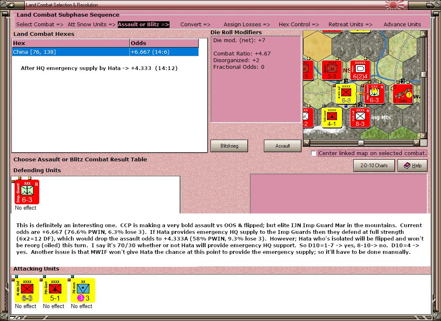Click the map's horizontal scrollbar thumb

click(x=361, y=143)
